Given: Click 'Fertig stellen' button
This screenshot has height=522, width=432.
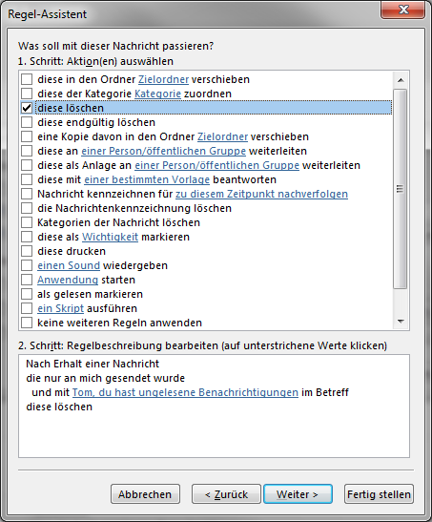Looking at the screenshot, I should (379, 494).
